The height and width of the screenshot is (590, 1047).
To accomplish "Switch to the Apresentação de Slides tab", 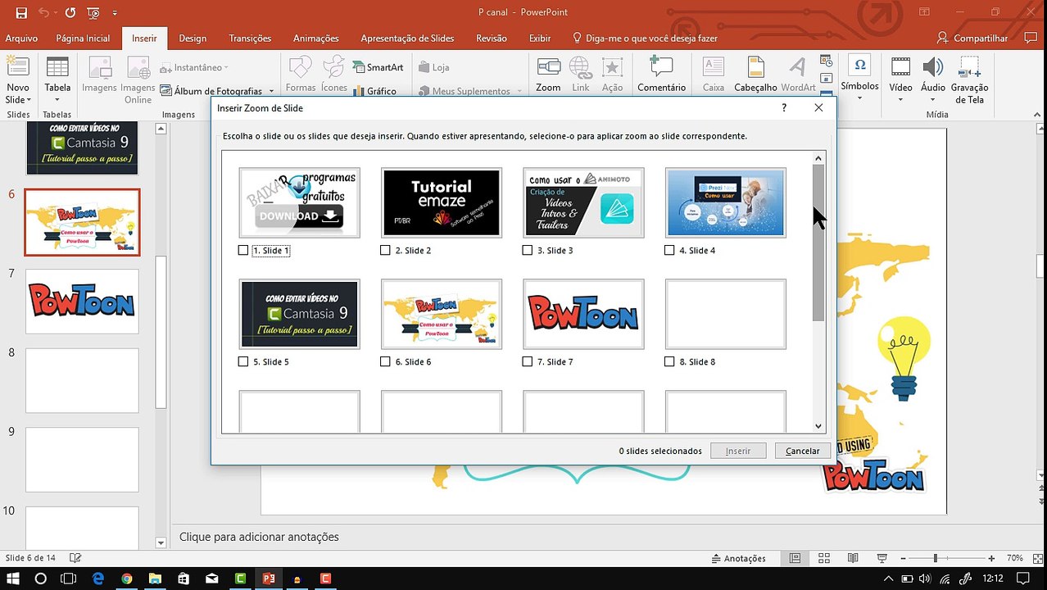I will [407, 39].
